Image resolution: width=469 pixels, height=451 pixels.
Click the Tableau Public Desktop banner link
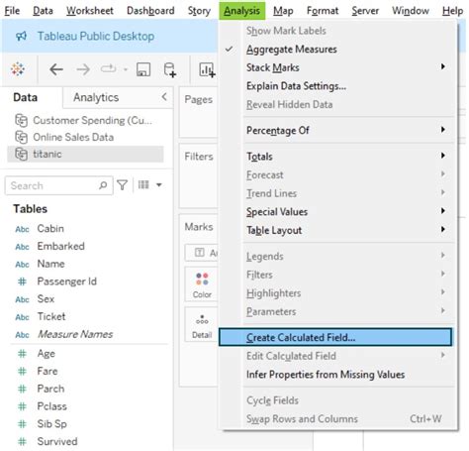[x=96, y=36]
